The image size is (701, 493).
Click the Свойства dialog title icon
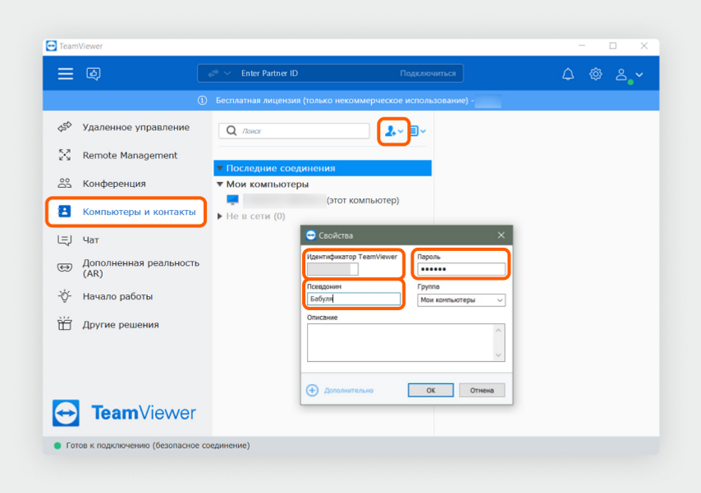(x=311, y=235)
